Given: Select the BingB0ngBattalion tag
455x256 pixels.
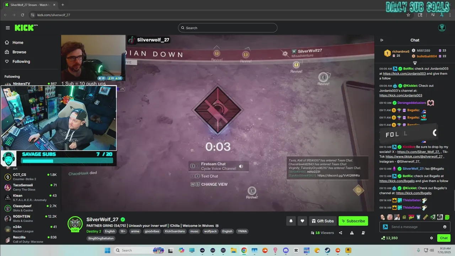Looking at the screenshot, I should click(x=101, y=238).
